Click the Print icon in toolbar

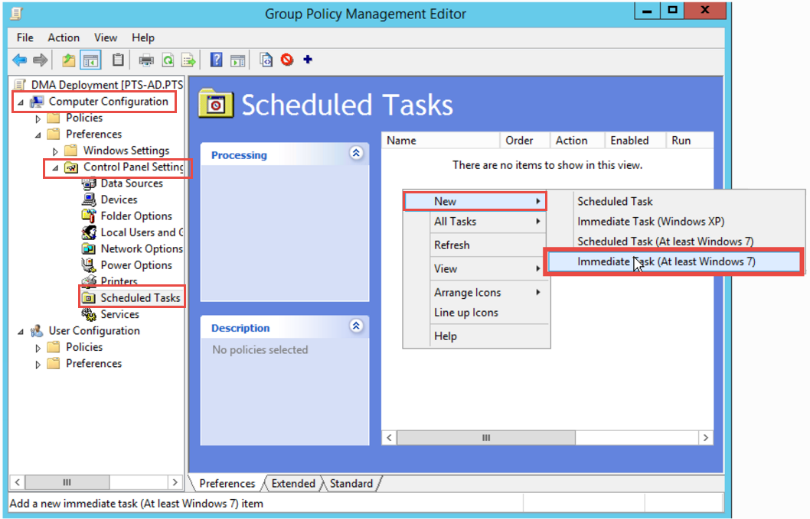pos(145,60)
